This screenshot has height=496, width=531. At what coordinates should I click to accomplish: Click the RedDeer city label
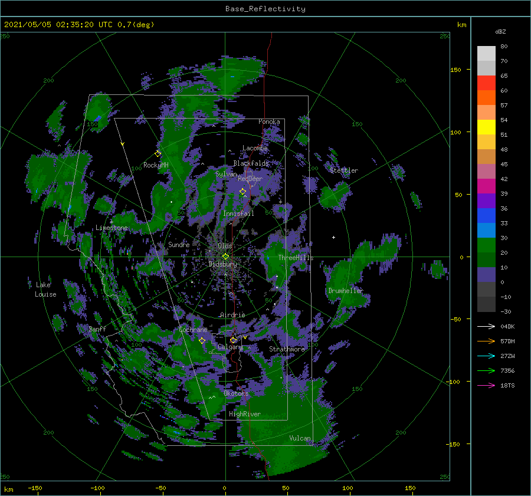click(x=250, y=179)
